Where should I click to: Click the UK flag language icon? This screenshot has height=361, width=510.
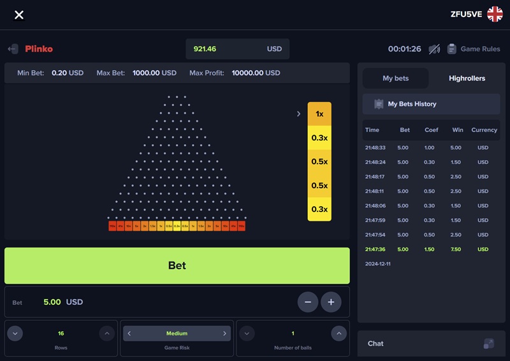click(x=495, y=15)
